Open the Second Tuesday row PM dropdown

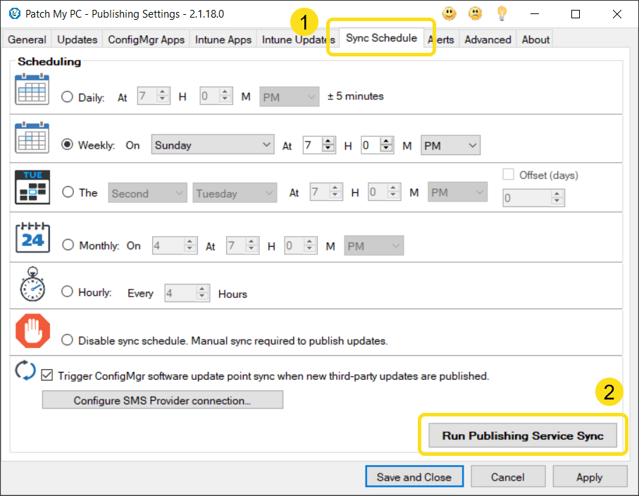[457, 192]
